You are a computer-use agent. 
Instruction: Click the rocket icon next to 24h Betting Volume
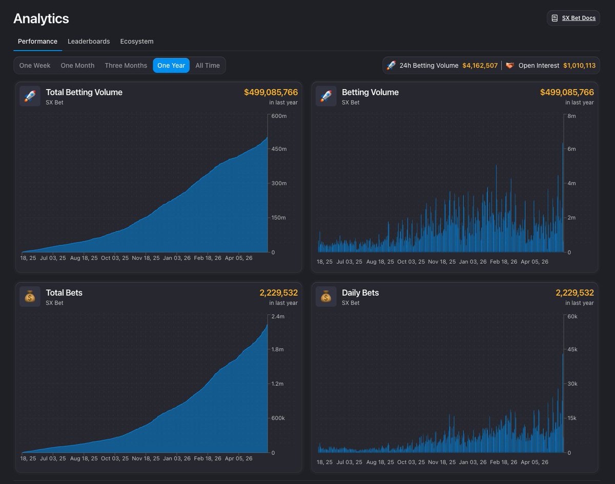pyautogui.click(x=391, y=66)
